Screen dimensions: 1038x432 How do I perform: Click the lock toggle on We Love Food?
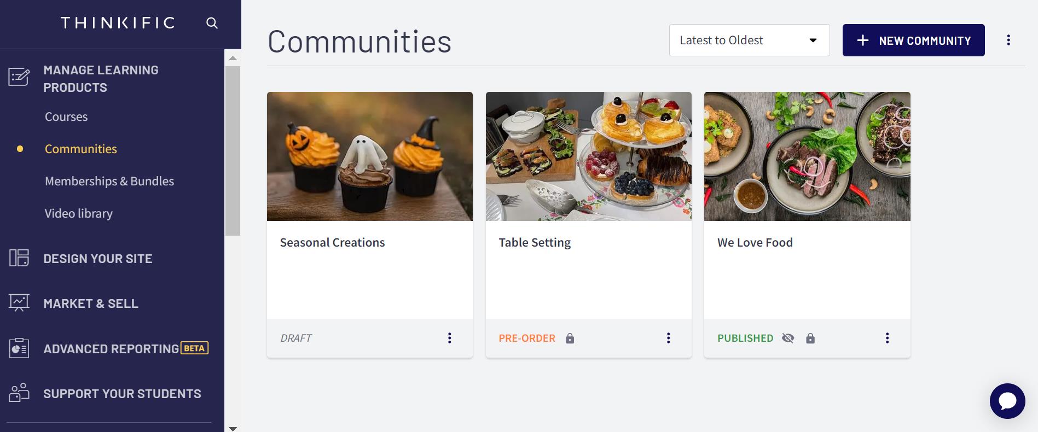809,338
